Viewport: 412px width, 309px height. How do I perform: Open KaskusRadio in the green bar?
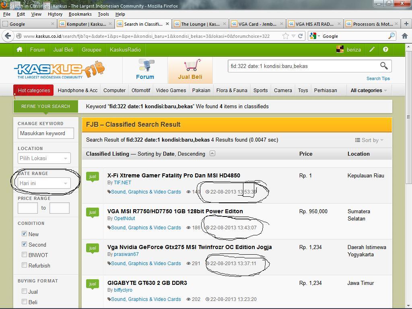coord(126,49)
